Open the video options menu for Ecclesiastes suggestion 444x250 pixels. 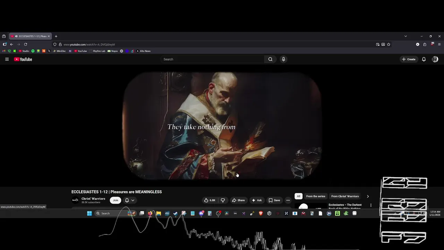click(x=371, y=205)
